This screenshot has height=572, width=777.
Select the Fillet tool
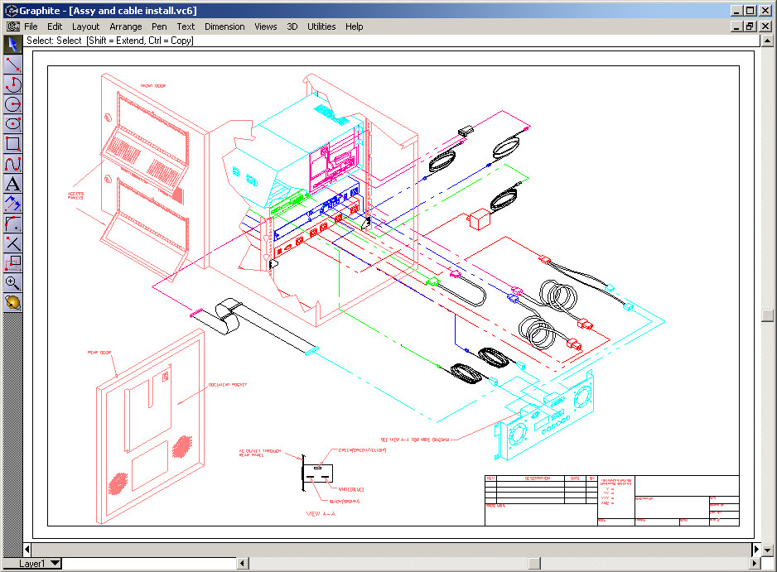click(x=12, y=224)
